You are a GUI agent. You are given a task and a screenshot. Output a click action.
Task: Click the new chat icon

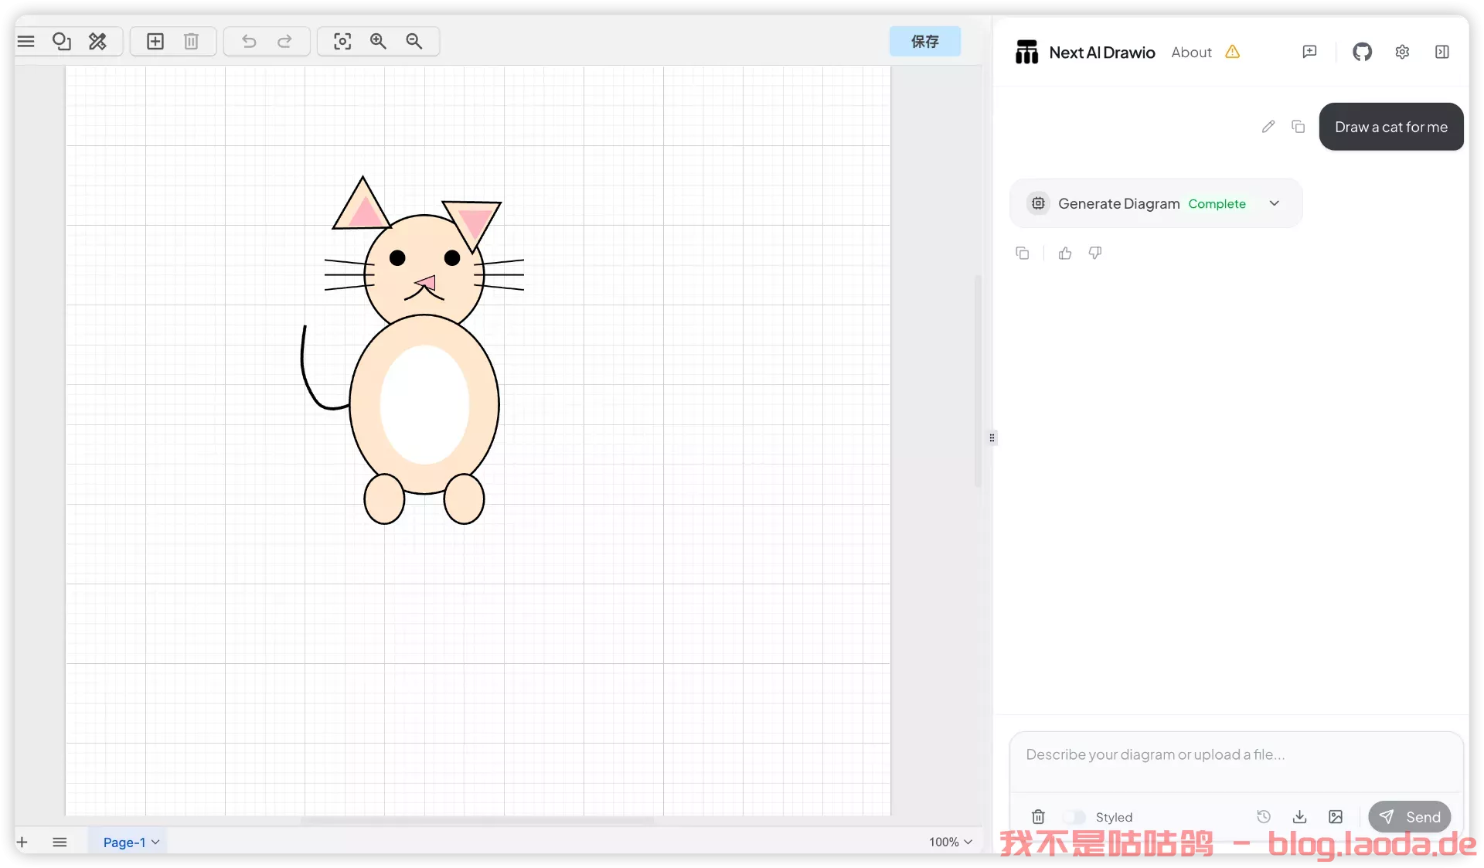point(1309,52)
